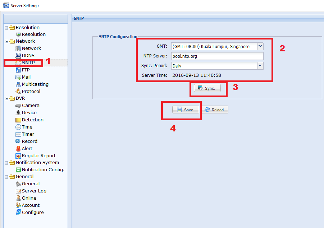
Task: Open the Notification Config. icon
Action: coord(18,169)
